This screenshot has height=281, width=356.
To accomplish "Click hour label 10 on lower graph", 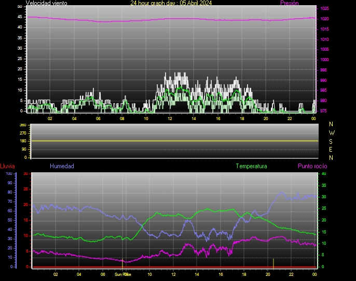I will (149, 274).
